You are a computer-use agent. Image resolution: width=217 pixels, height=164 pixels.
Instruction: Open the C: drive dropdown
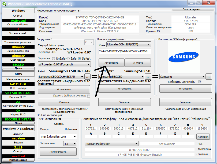(89, 42)
